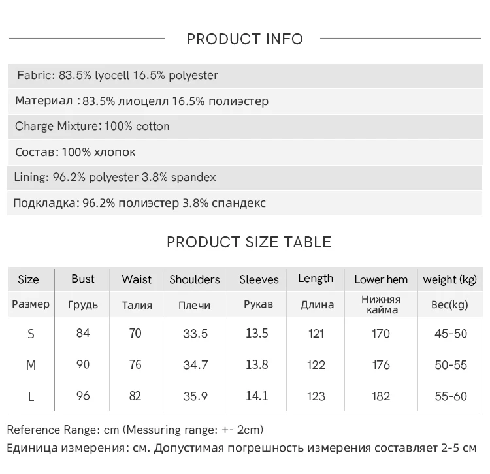The image size is (490, 474).
Task: Click the PRODUCT INFO heading
Action: (x=245, y=39)
